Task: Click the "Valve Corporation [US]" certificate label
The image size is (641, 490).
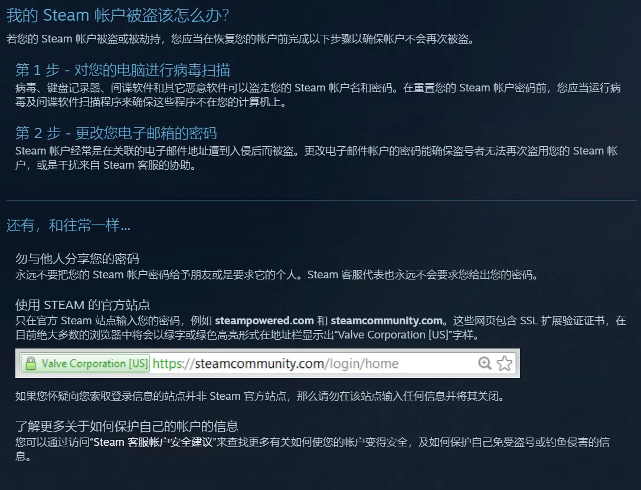Action: pos(94,363)
